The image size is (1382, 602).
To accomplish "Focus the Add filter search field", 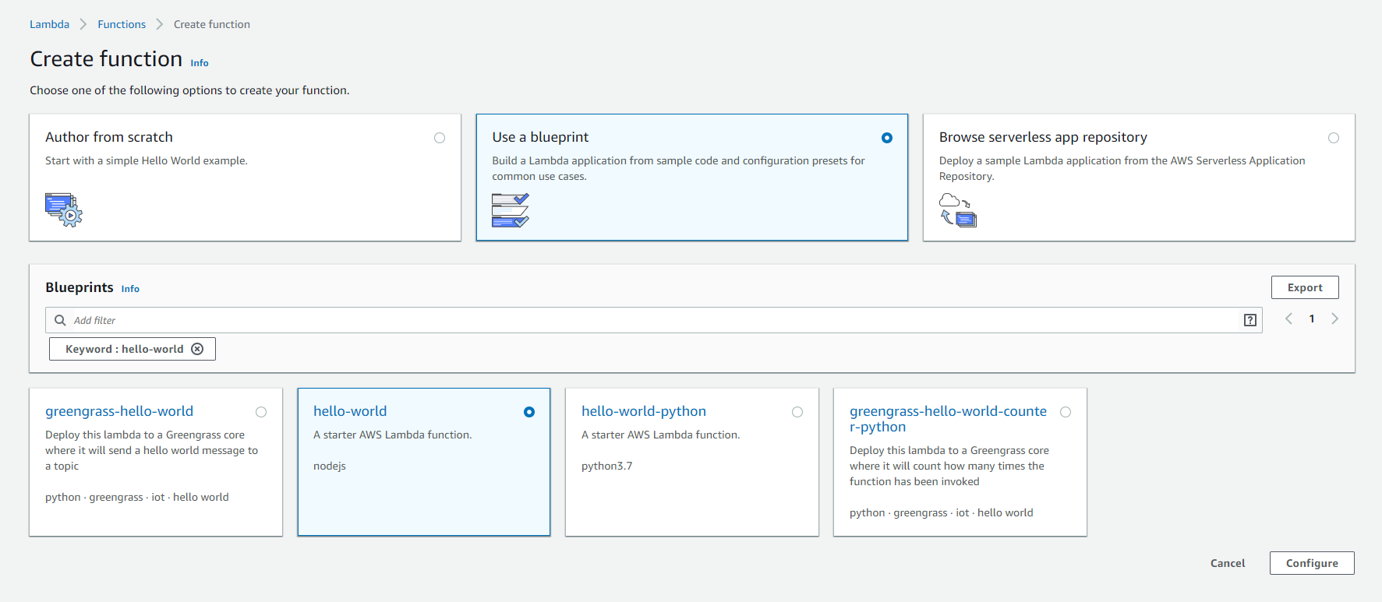I will click(x=653, y=320).
